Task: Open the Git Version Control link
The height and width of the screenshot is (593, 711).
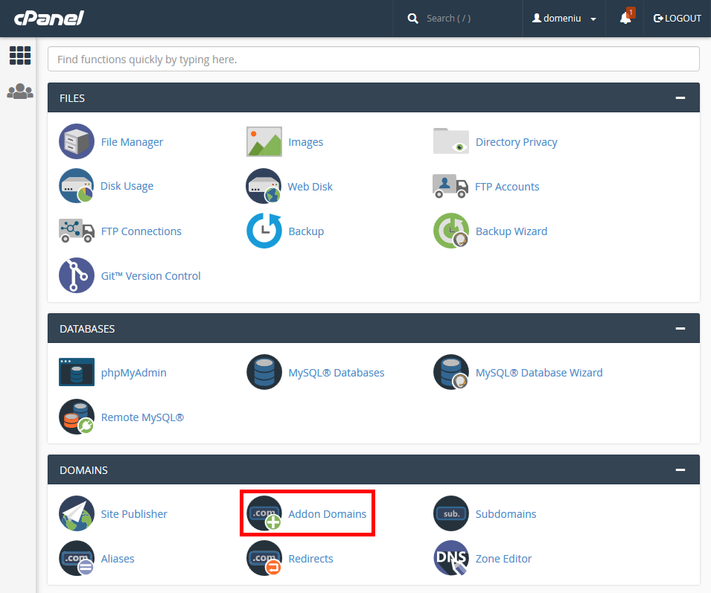Action: click(x=150, y=276)
